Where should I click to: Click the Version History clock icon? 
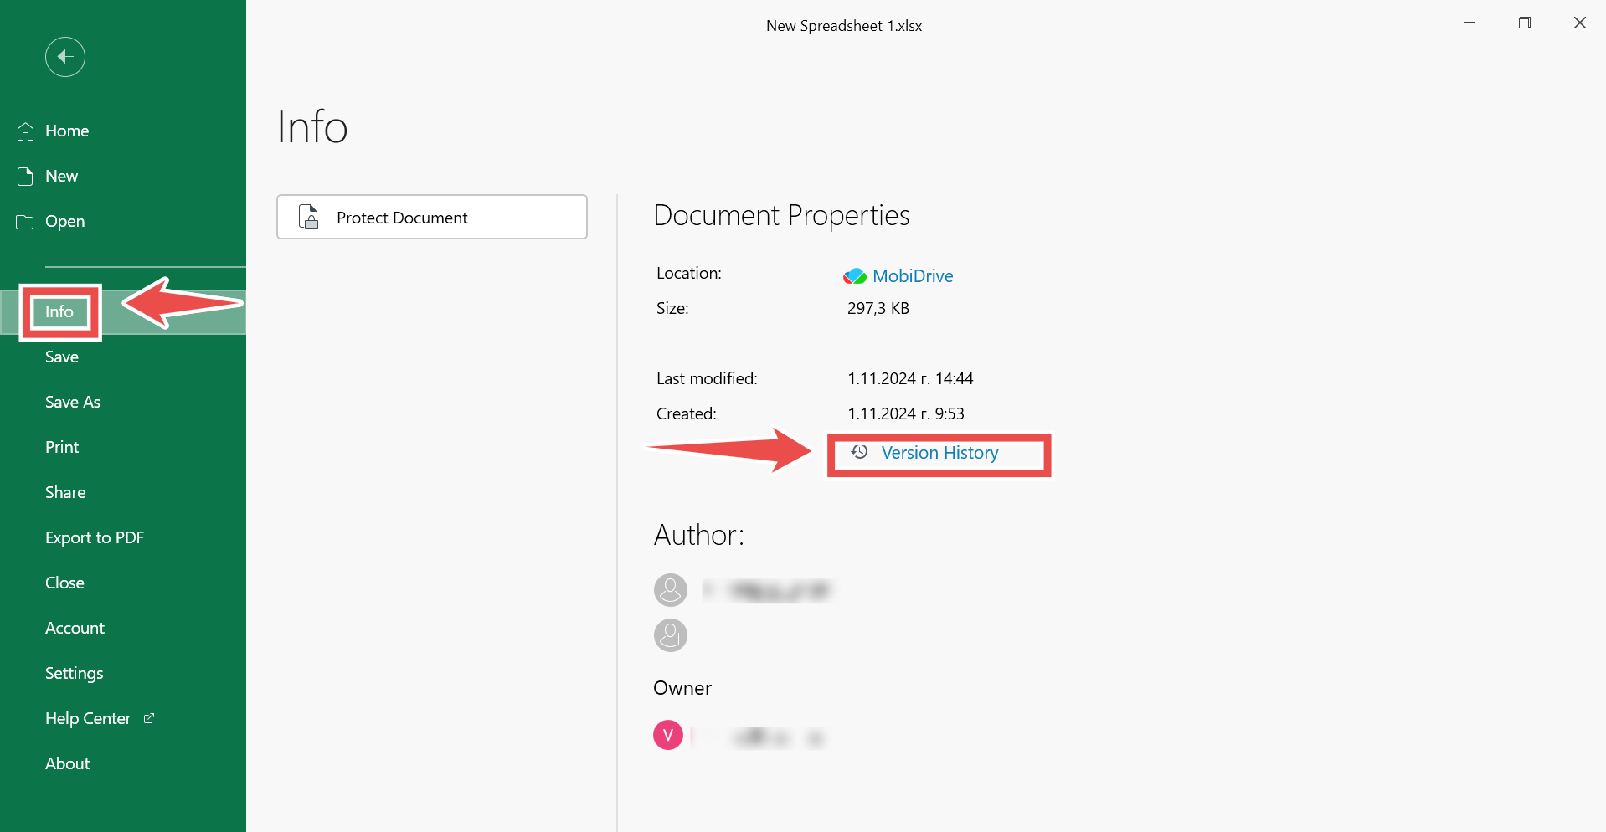click(859, 452)
